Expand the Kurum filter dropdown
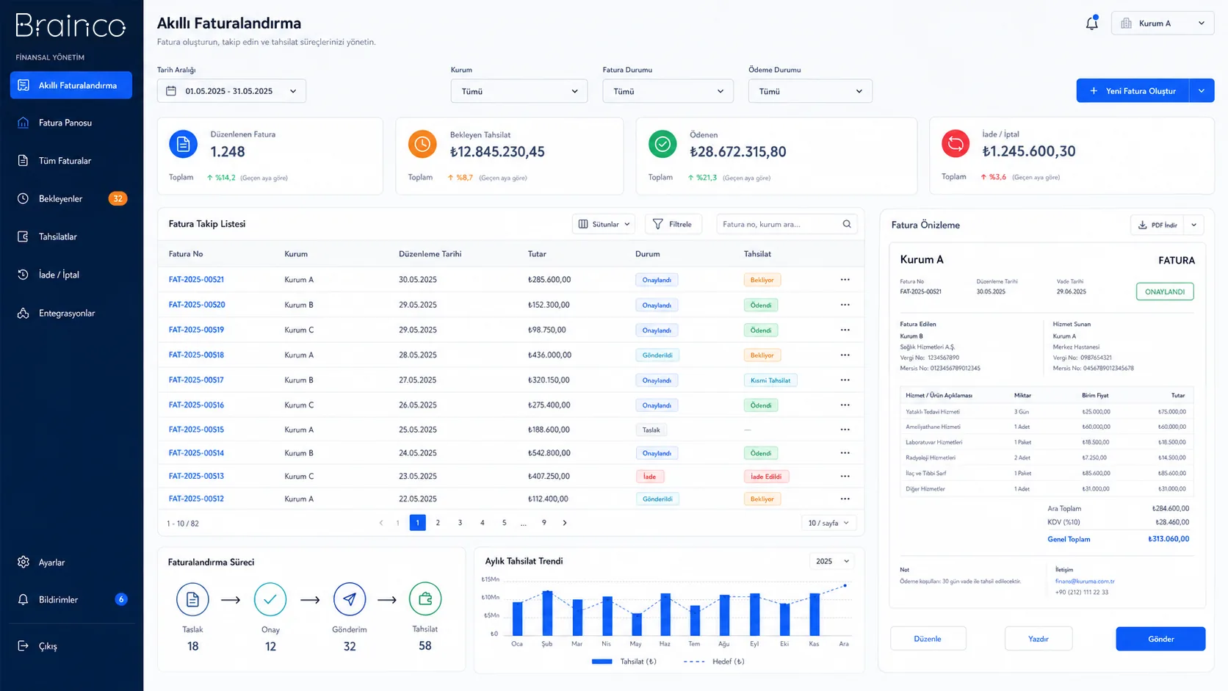Screen dimensions: 1228x691 (x=519, y=91)
